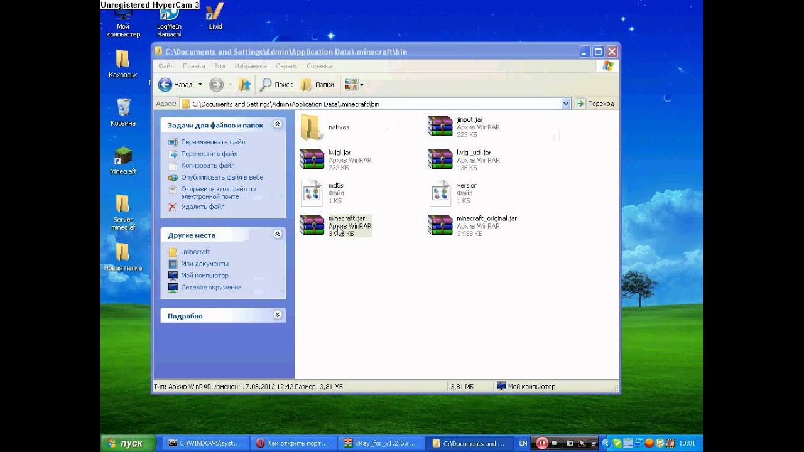Viewport: 804px width, 452px height.
Task: Show the Папки folders pane
Action: click(318, 84)
